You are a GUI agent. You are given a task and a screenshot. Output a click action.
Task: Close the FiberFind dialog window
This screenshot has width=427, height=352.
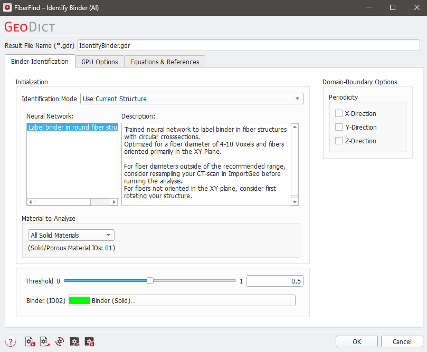click(417, 7)
